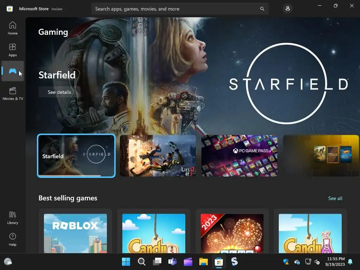Open the 2023 fireworks slots game card
The height and width of the screenshot is (270, 360).
click(232, 231)
